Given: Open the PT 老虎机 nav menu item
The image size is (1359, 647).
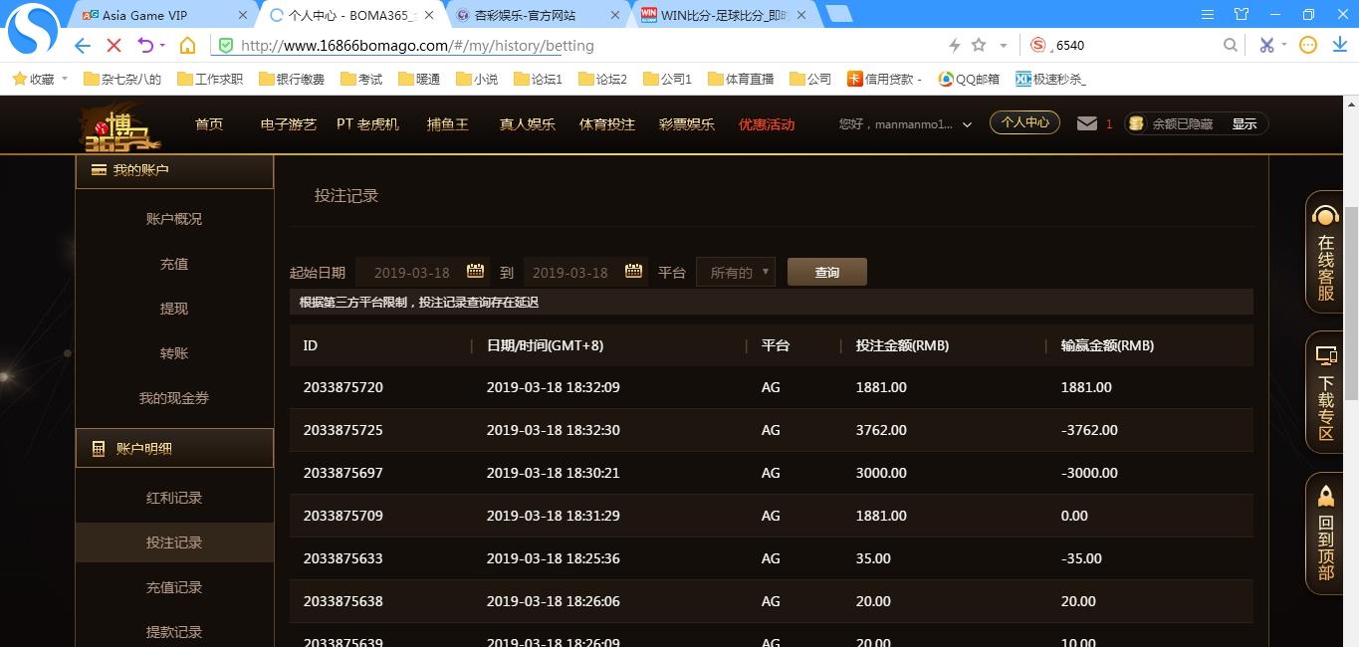Looking at the screenshot, I should [367, 124].
